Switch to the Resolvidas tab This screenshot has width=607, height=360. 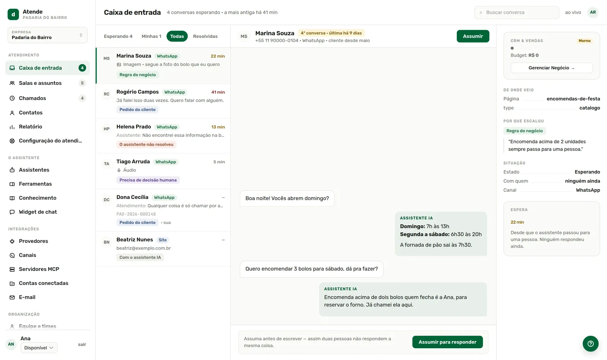tap(205, 36)
